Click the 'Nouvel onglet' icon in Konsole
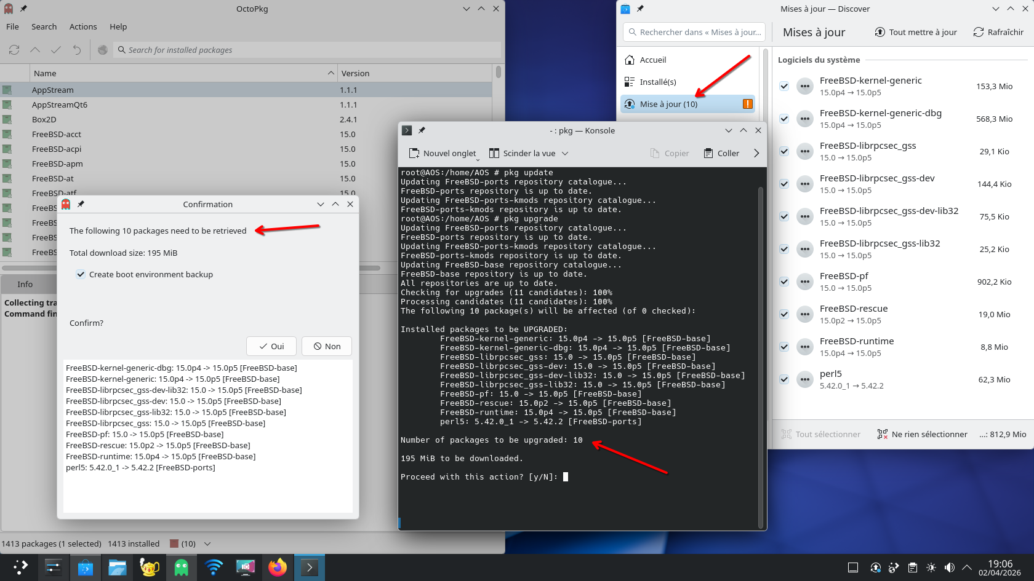Image resolution: width=1034 pixels, height=581 pixels. 414,153
